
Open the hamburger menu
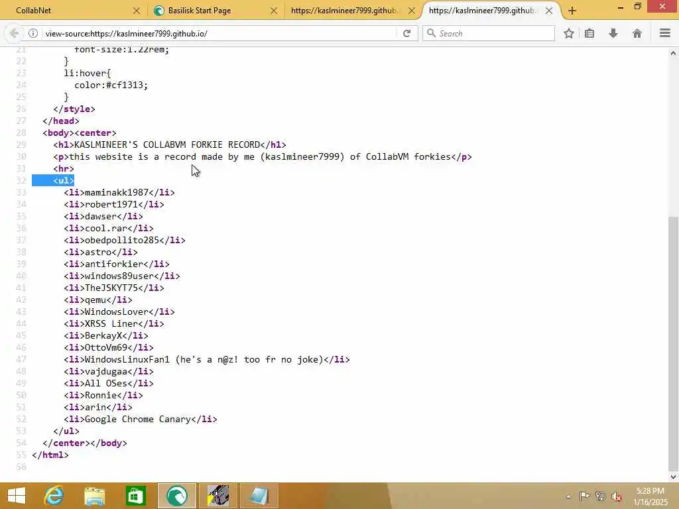point(665,33)
